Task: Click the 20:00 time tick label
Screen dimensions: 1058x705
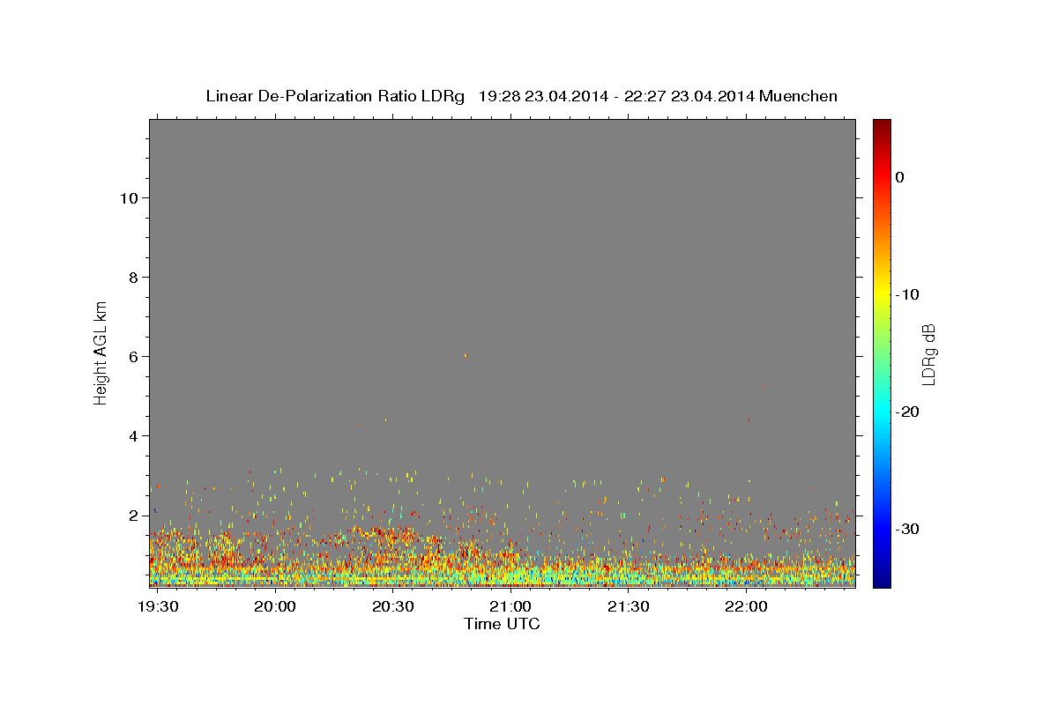Action: coord(276,608)
